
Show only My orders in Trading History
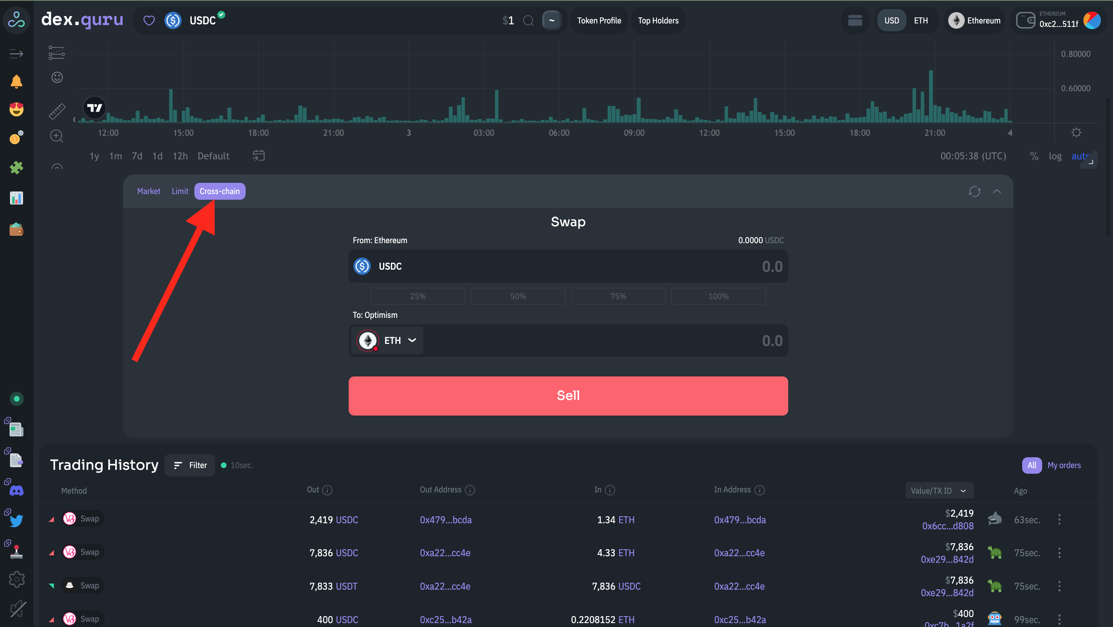(x=1064, y=465)
